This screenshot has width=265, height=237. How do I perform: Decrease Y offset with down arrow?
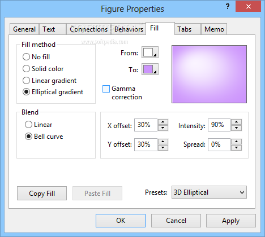click(163, 148)
